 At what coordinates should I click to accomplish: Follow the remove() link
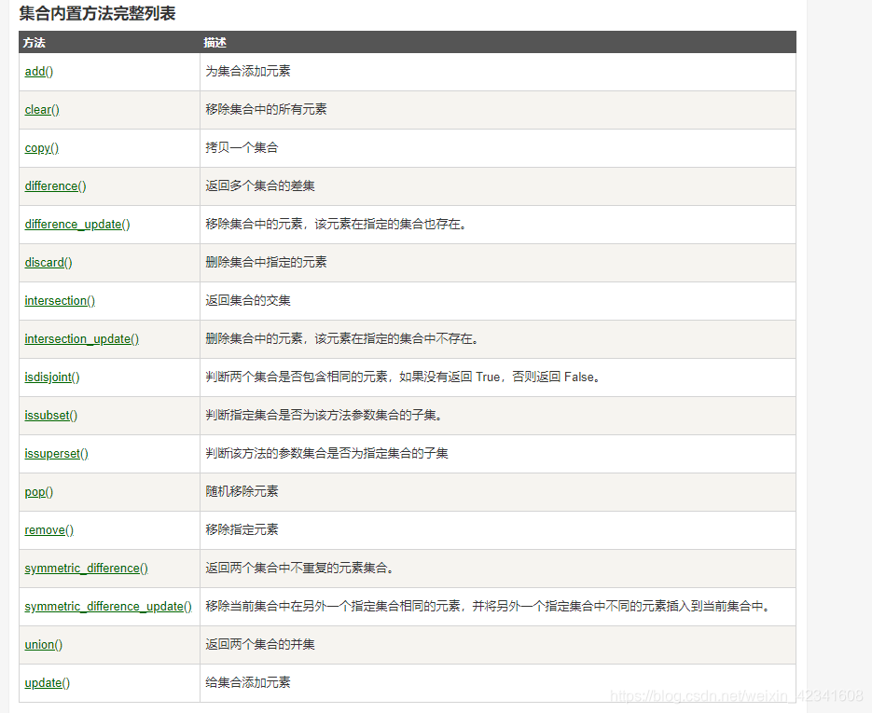click(48, 530)
